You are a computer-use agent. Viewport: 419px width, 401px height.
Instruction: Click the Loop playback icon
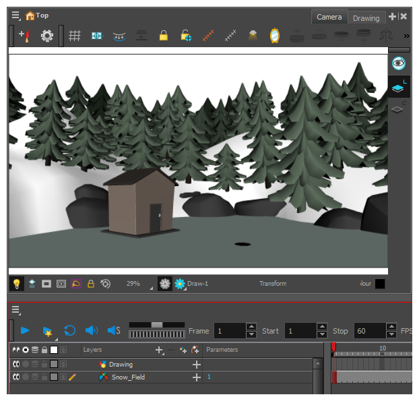tap(69, 330)
